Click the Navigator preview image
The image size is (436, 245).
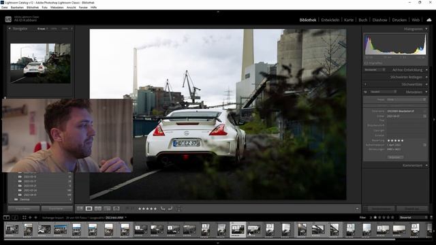click(x=40, y=63)
